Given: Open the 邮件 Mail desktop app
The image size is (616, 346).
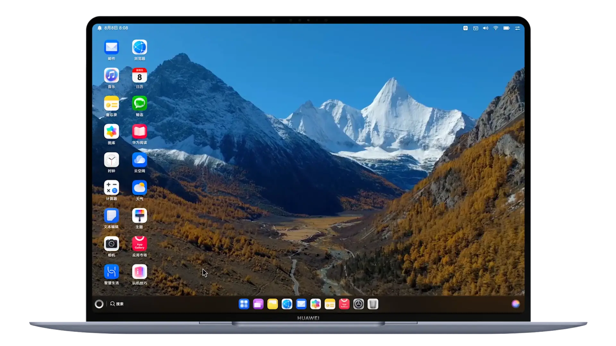Looking at the screenshot, I should coord(111,47).
